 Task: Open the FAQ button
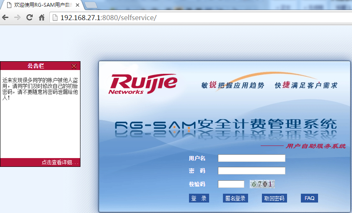309,198
